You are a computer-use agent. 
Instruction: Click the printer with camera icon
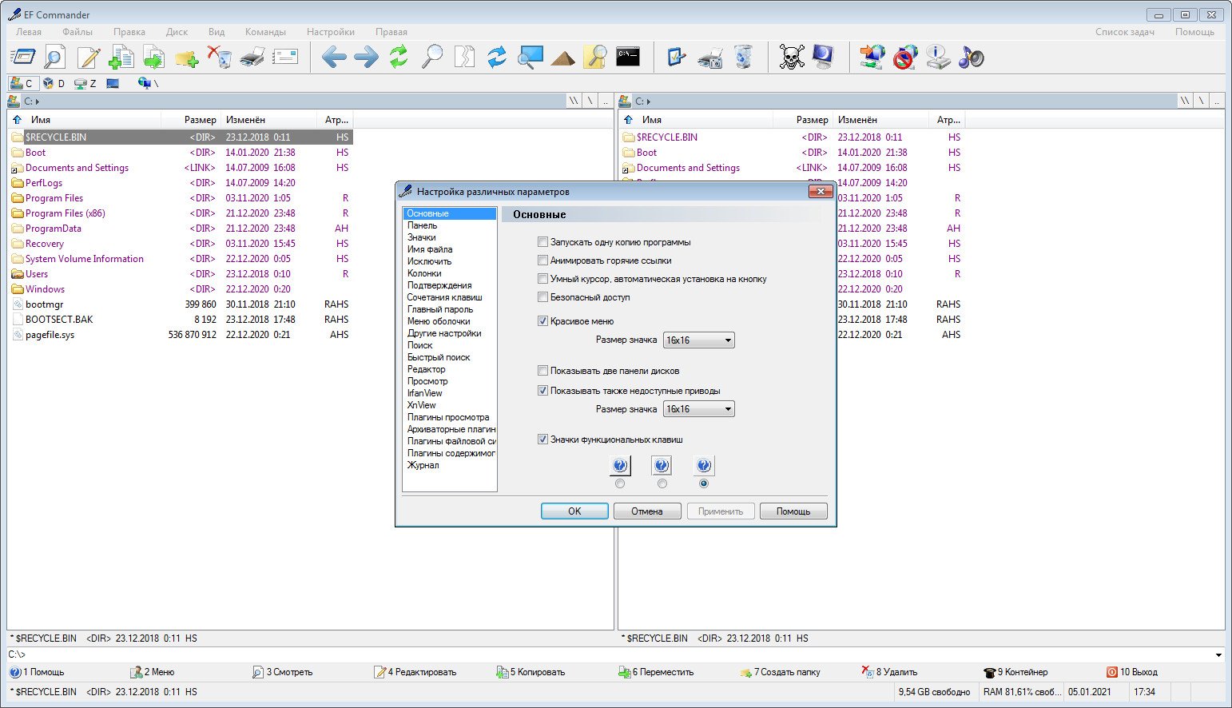[x=709, y=57]
